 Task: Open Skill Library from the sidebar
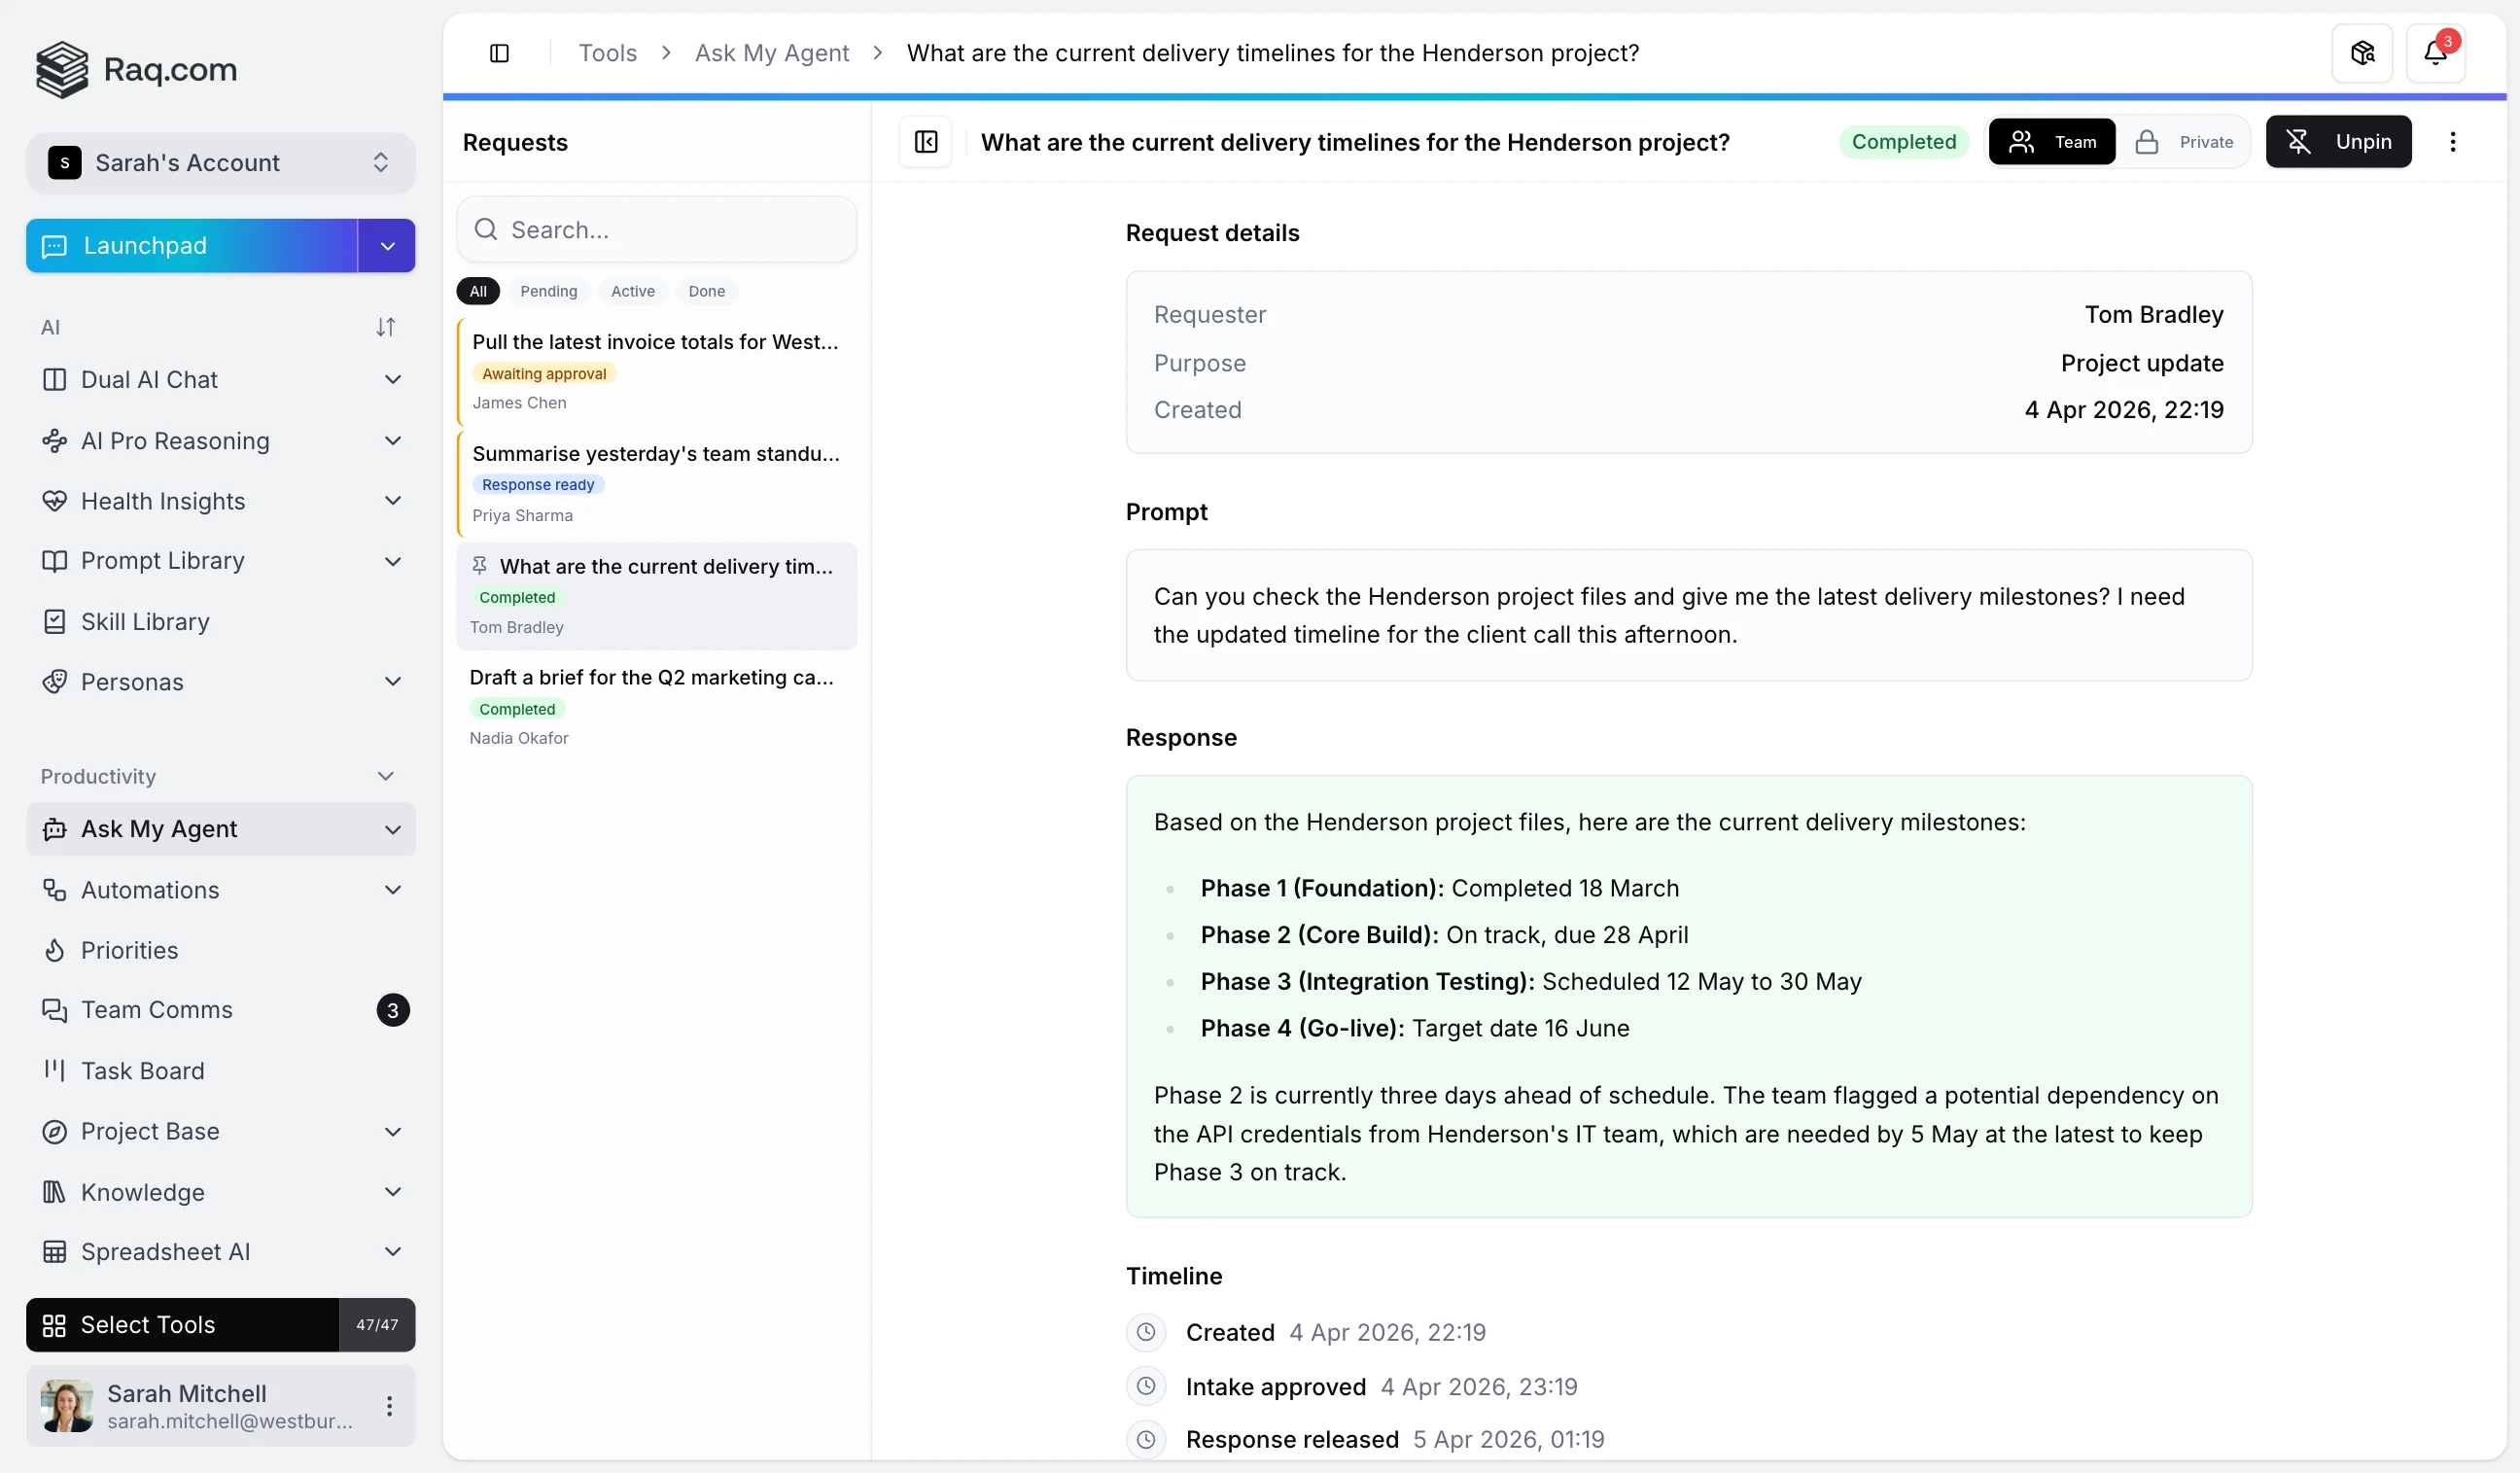pyautogui.click(x=145, y=621)
